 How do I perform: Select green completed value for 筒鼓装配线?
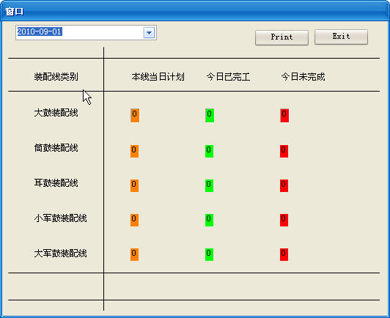click(x=209, y=151)
